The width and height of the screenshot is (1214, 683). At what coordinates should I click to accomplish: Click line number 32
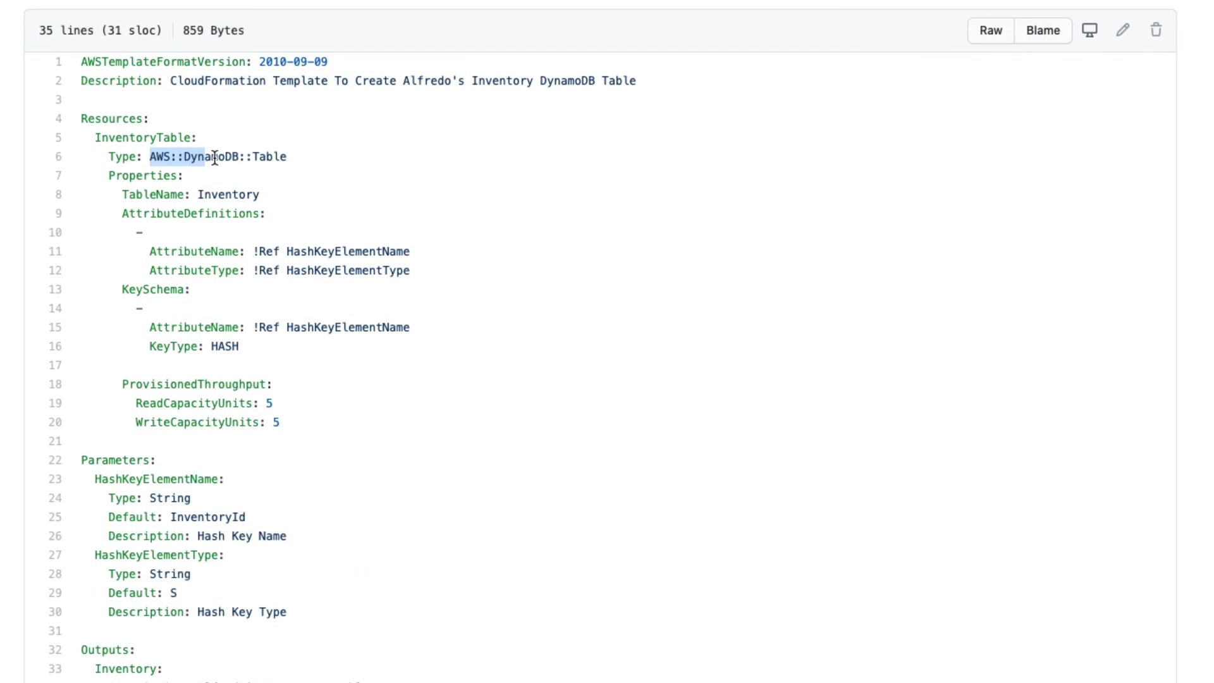point(56,650)
